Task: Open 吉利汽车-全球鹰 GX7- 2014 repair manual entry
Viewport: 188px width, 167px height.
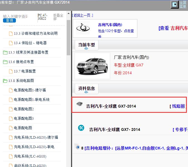Action: coord(115,129)
